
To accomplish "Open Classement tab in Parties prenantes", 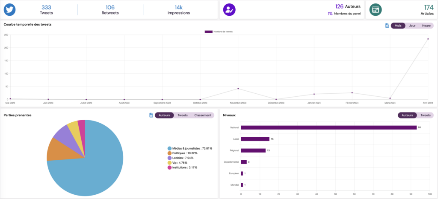I will coord(203,115).
